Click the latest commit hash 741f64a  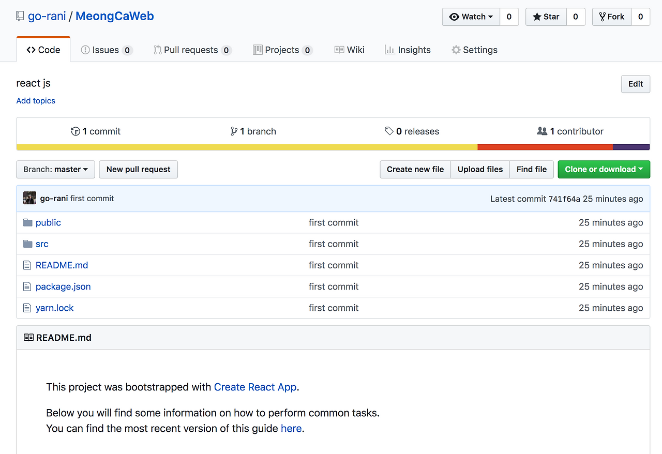564,199
